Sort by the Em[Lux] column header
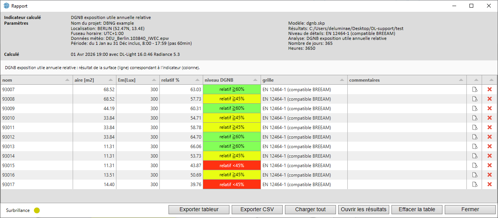Screen dimensions: 498x218 point(138,80)
